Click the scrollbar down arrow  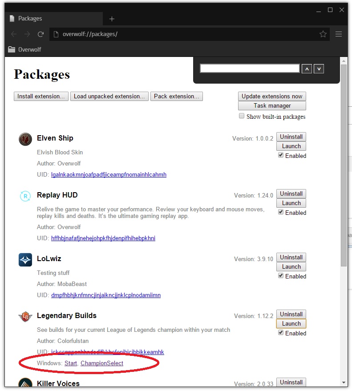[x=344, y=383]
